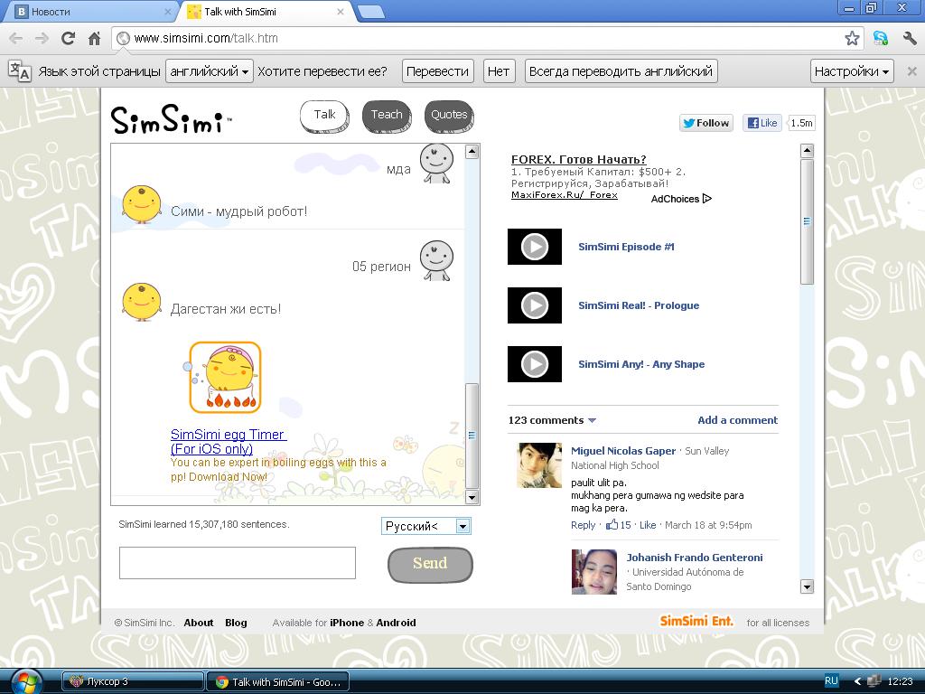Open the FOREX. Готов Начать? ad link
Viewport: 925px width, 694px height.
[x=579, y=159]
